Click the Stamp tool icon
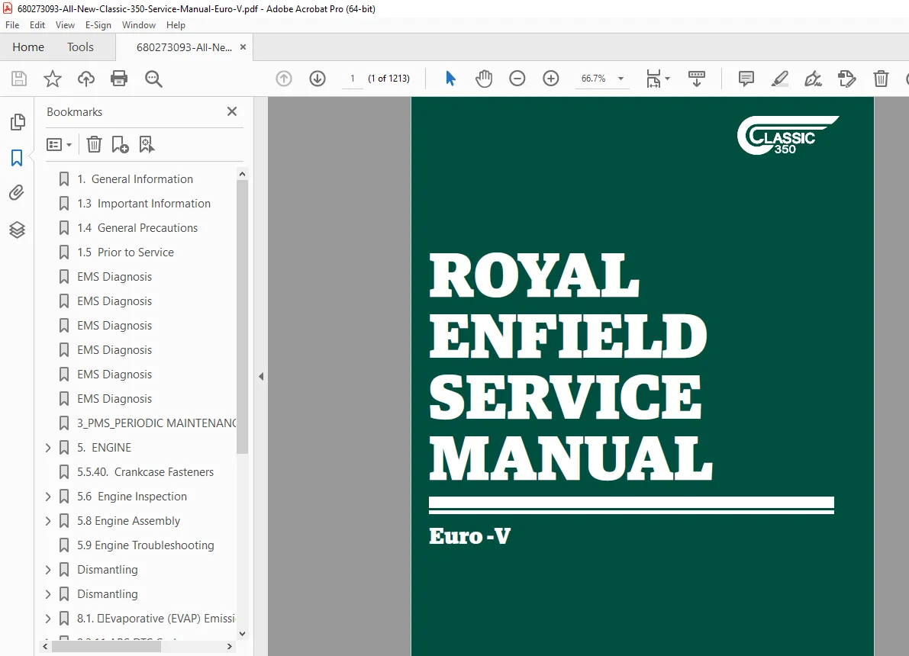 pos(846,79)
